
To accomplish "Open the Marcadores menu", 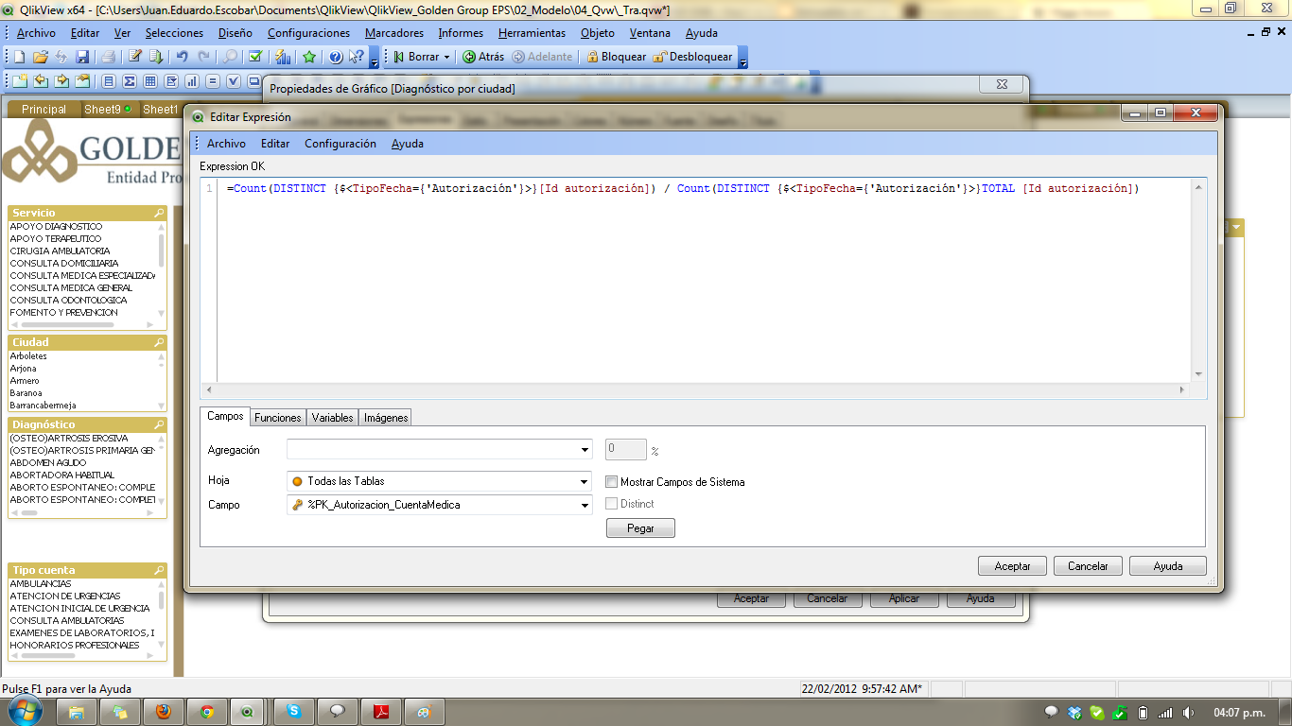I will pyautogui.click(x=394, y=32).
